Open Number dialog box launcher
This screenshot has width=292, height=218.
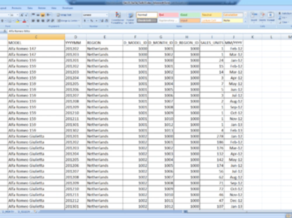pos(107,26)
